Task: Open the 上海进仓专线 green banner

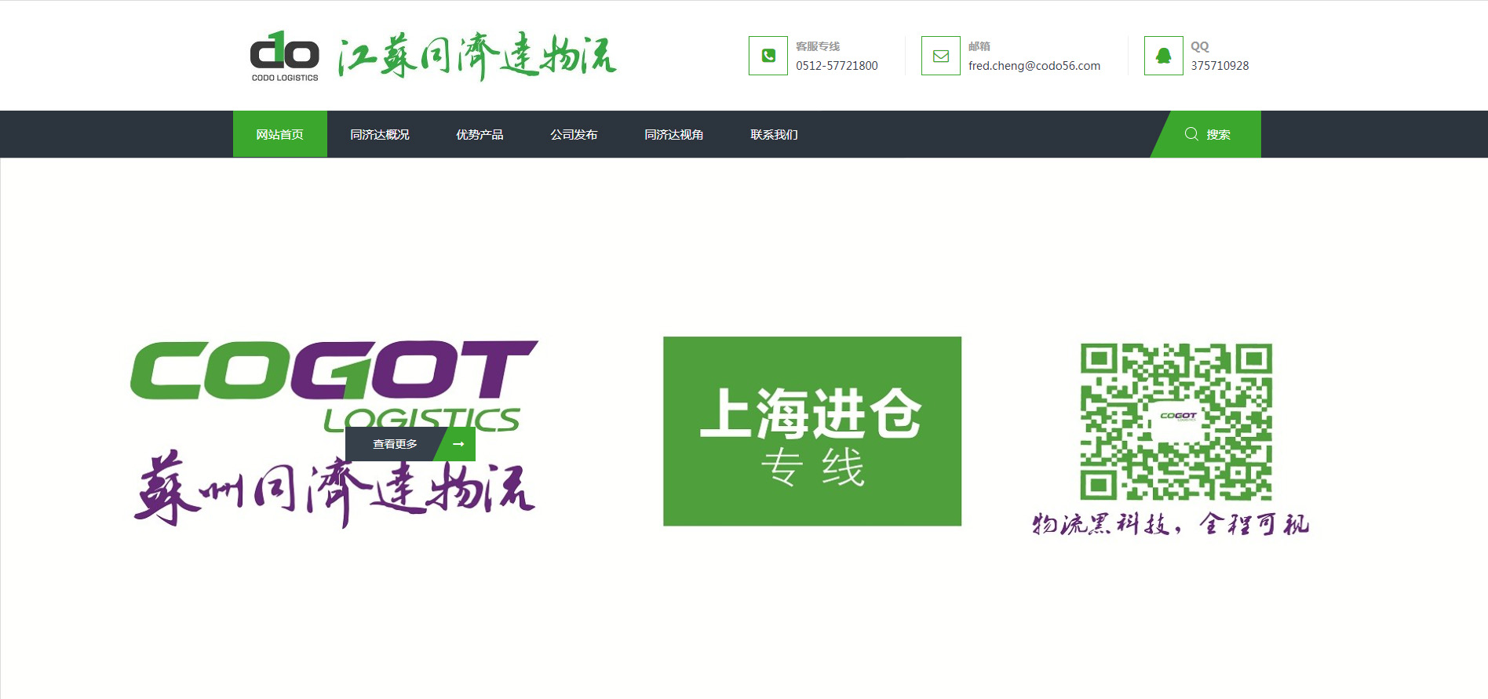Action: (812, 431)
